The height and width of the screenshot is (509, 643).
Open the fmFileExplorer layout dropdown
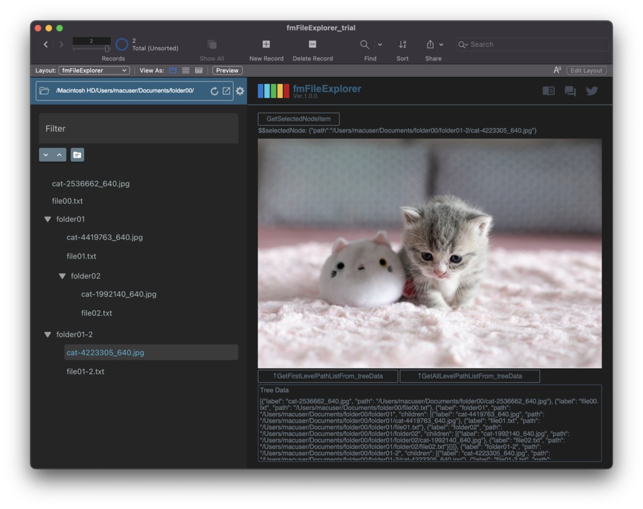tap(94, 70)
